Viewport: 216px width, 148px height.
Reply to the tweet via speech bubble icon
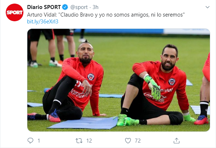[31, 141]
